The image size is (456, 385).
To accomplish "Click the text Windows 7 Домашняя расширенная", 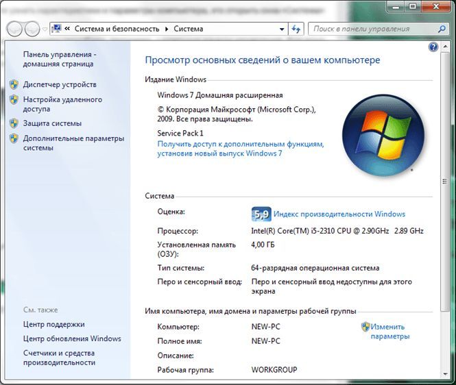I will click(220, 95).
